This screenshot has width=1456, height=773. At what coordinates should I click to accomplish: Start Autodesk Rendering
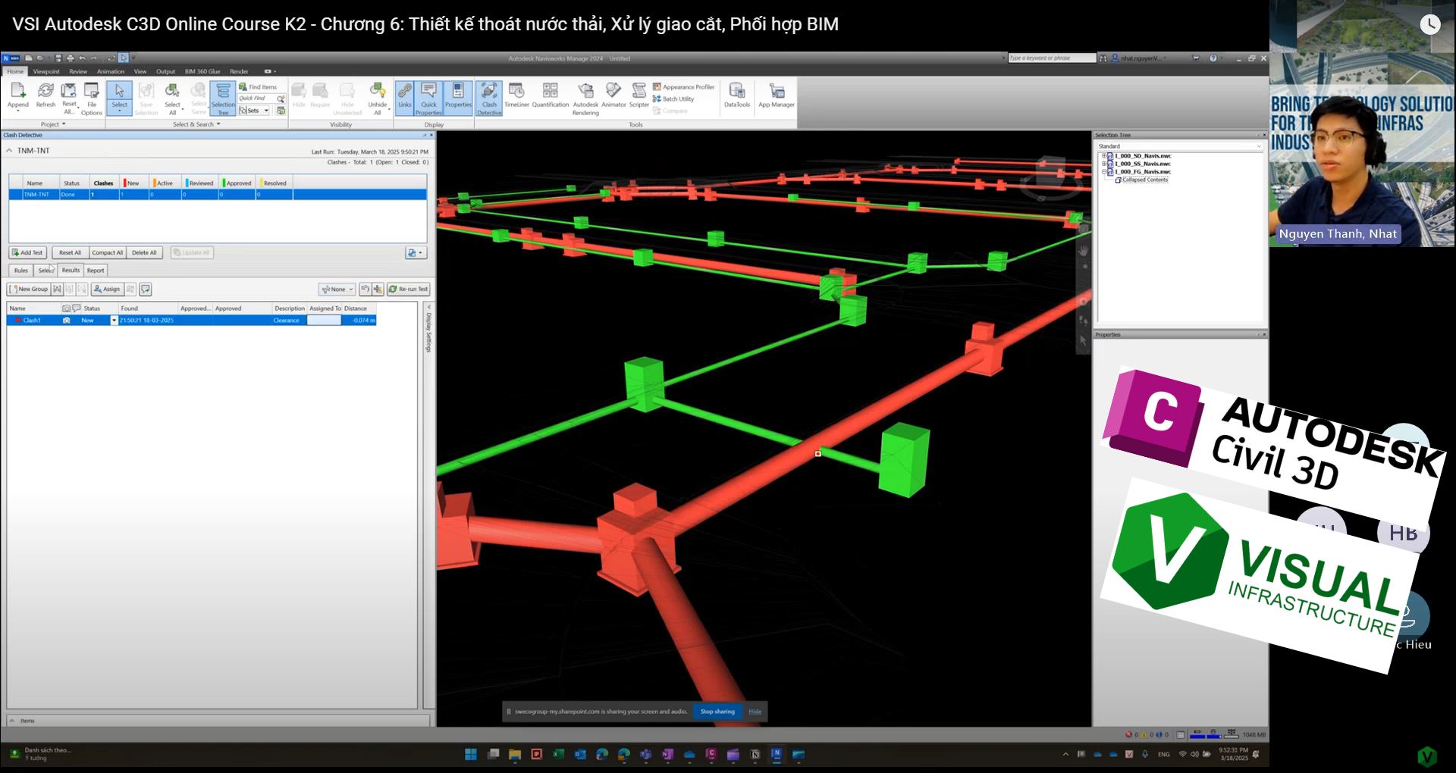tap(585, 99)
